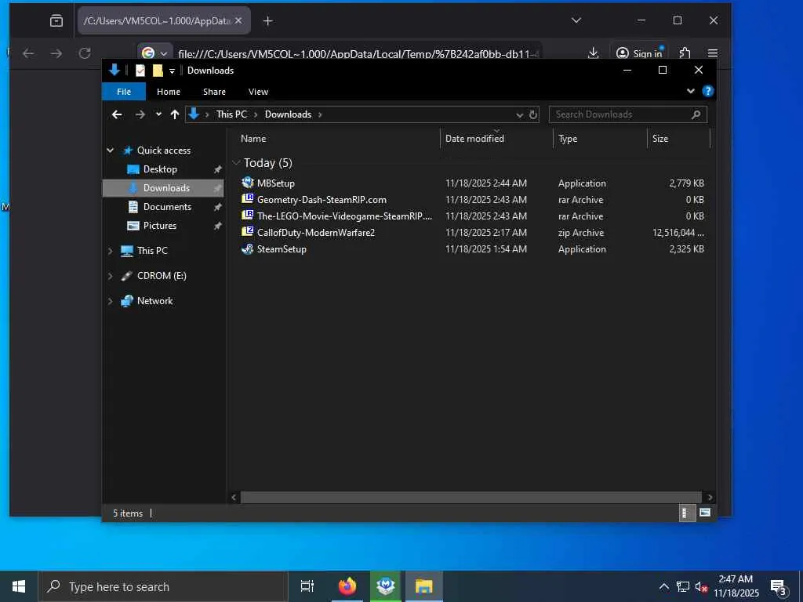Image resolution: width=803 pixels, height=602 pixels.
Task: Click the horizontal scrollbar of file list
Action: [x=471, y=497]
